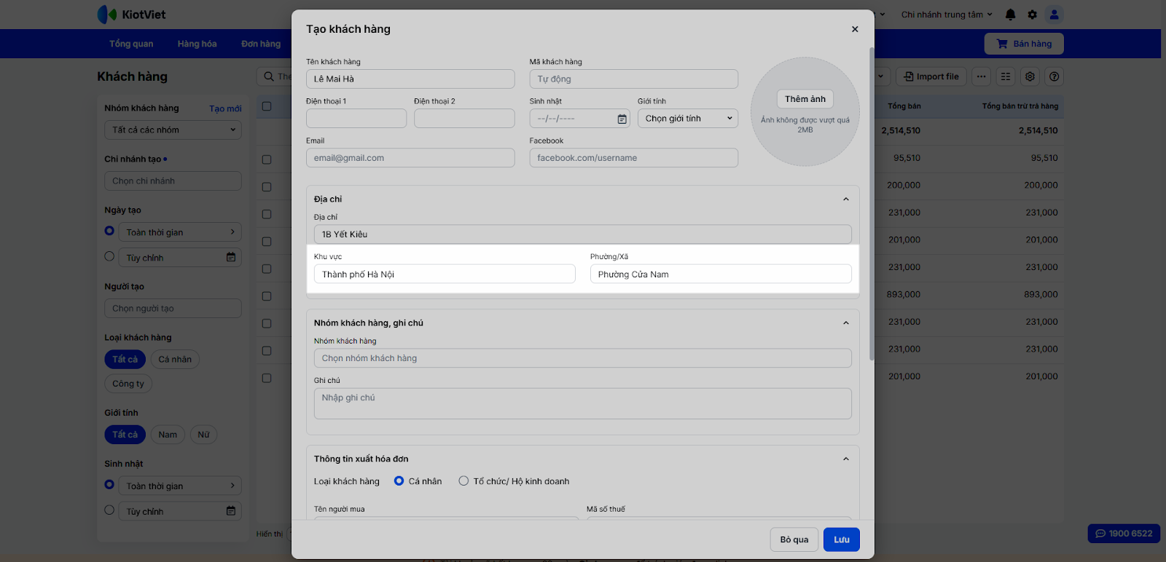1166x562 pixels.
Task: Select the Tổ chức/ Hộ kinh doanh radio
Action: pyautogui.click(x=463, y=481)
